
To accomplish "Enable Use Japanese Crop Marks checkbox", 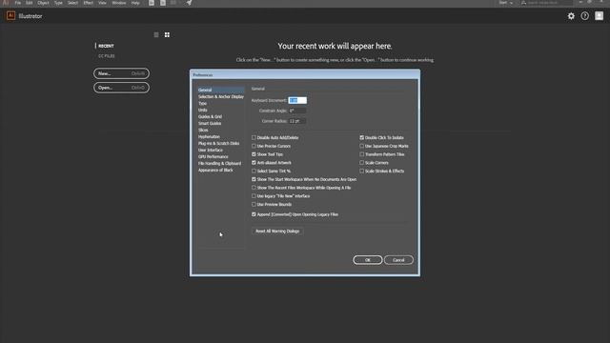I will pyautogui.click(x=362, y=146).
